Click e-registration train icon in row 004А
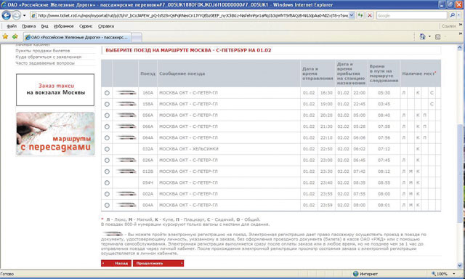 tap(126, 205)
